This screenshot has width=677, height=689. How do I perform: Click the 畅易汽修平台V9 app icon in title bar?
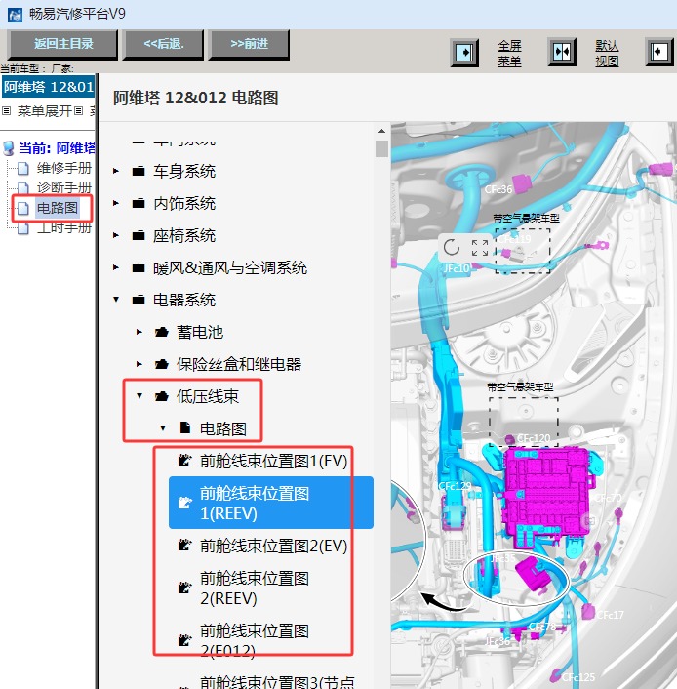(x=15, y=15)
